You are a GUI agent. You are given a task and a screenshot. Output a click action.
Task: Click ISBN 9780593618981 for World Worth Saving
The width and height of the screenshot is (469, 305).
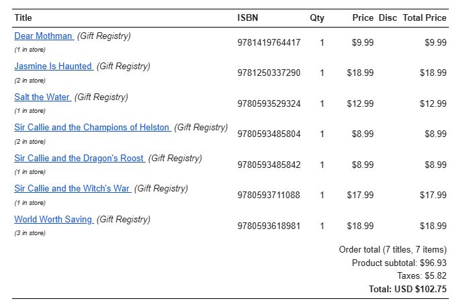tap(269, 226)
